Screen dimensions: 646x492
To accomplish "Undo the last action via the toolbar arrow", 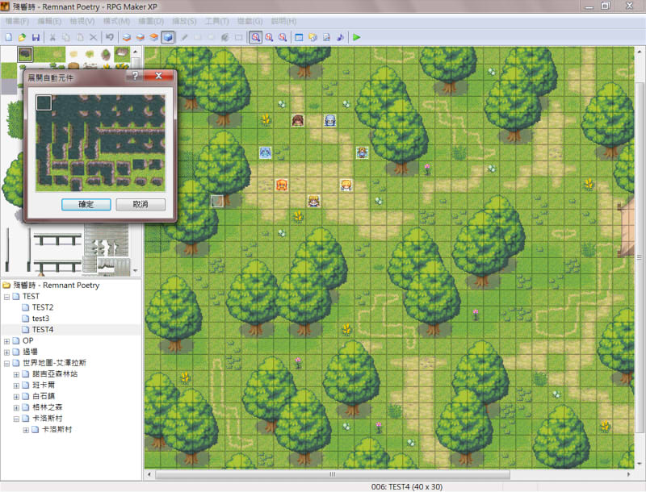I will (110, 37).
